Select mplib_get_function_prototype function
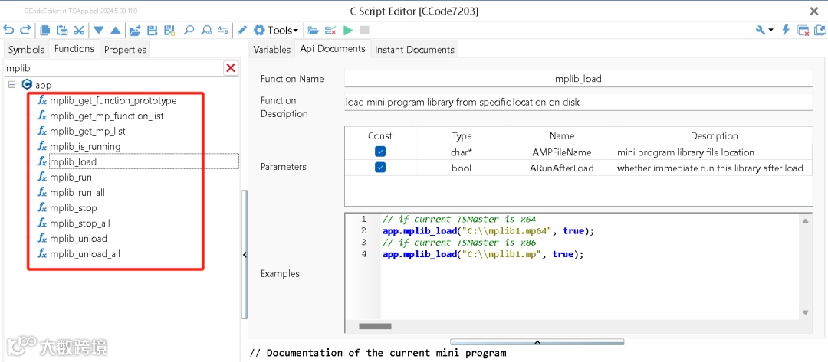 click(113, 101)
